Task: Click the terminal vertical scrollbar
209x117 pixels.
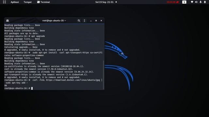Action: [x=104, y=75]
